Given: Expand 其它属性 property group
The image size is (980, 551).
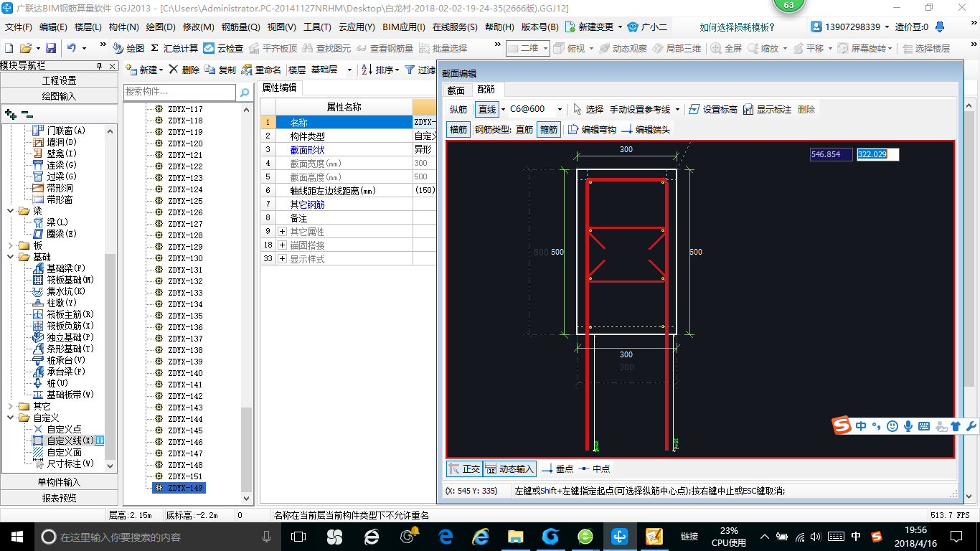Looking at the screenshot, I should pos(282,232).
